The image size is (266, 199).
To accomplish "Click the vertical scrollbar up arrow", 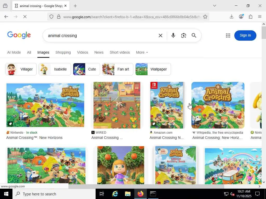I will point(264,24).
